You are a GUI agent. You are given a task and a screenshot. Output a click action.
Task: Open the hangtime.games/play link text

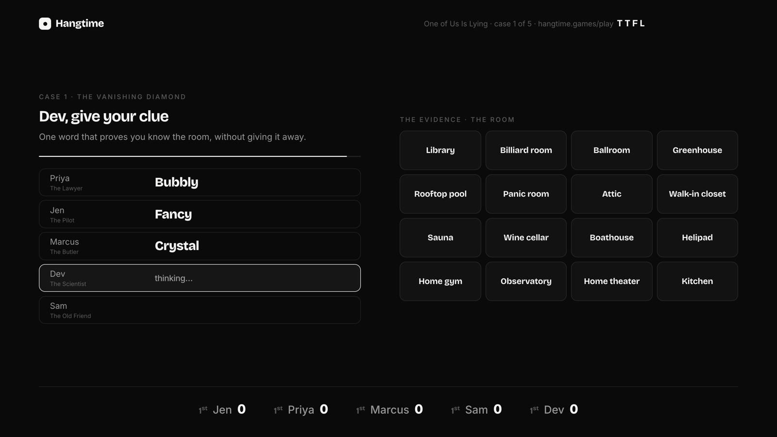point(575,24)
